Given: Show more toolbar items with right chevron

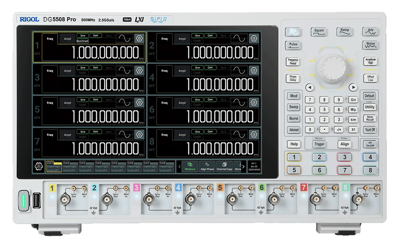Looking at the screenshot, I should point(243,167).
